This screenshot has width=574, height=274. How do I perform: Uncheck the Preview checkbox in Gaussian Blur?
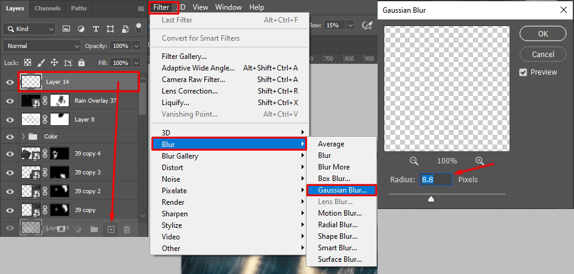point(523,72)
